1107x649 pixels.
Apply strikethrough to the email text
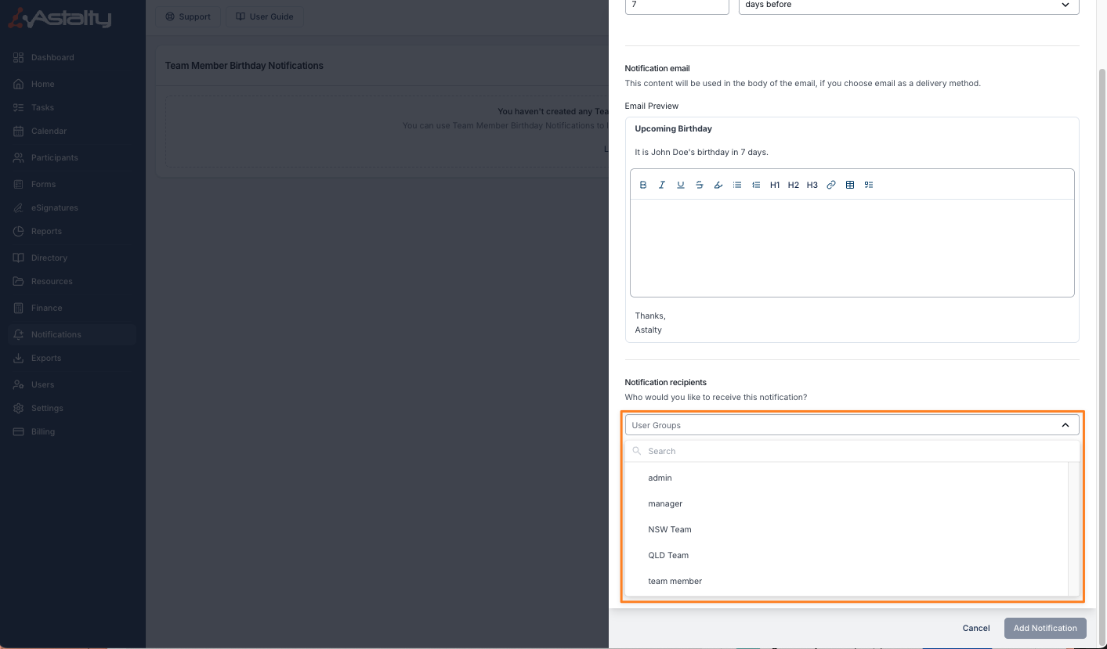pos(700,185)
